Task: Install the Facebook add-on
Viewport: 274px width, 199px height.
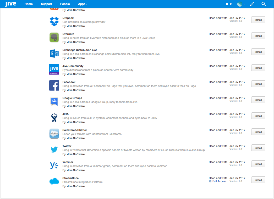Action: coord(258,84)
